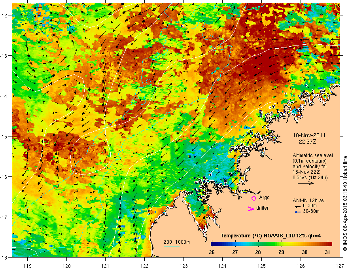This screenshot has width=348, height=269.
Task: Click the cyan 200 1000m contour sample line
Action: pos(172,246)
